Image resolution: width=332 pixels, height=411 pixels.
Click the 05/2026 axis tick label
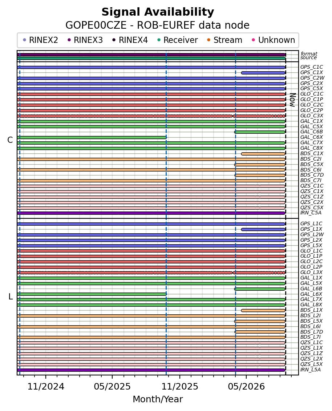[x=246, y=387]
